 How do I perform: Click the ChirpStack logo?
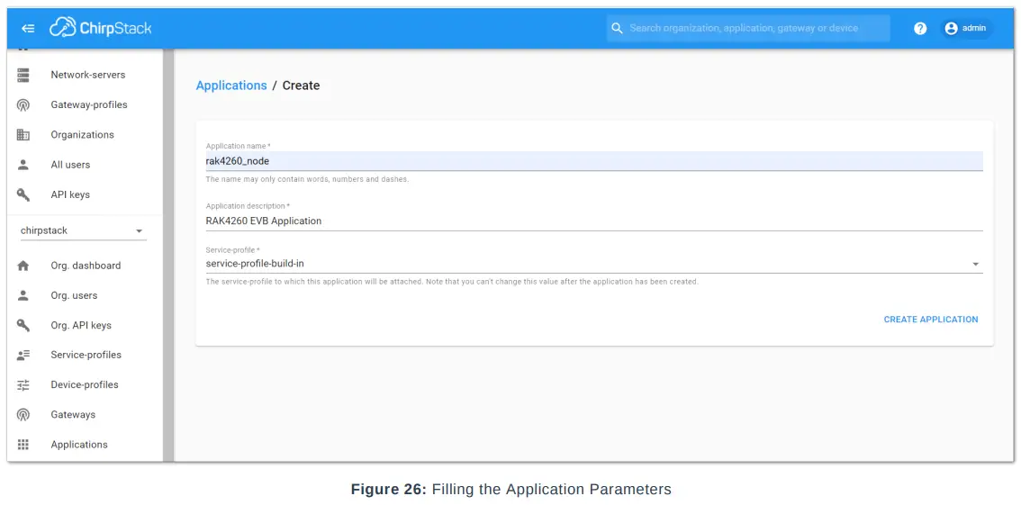pos(100,28)
